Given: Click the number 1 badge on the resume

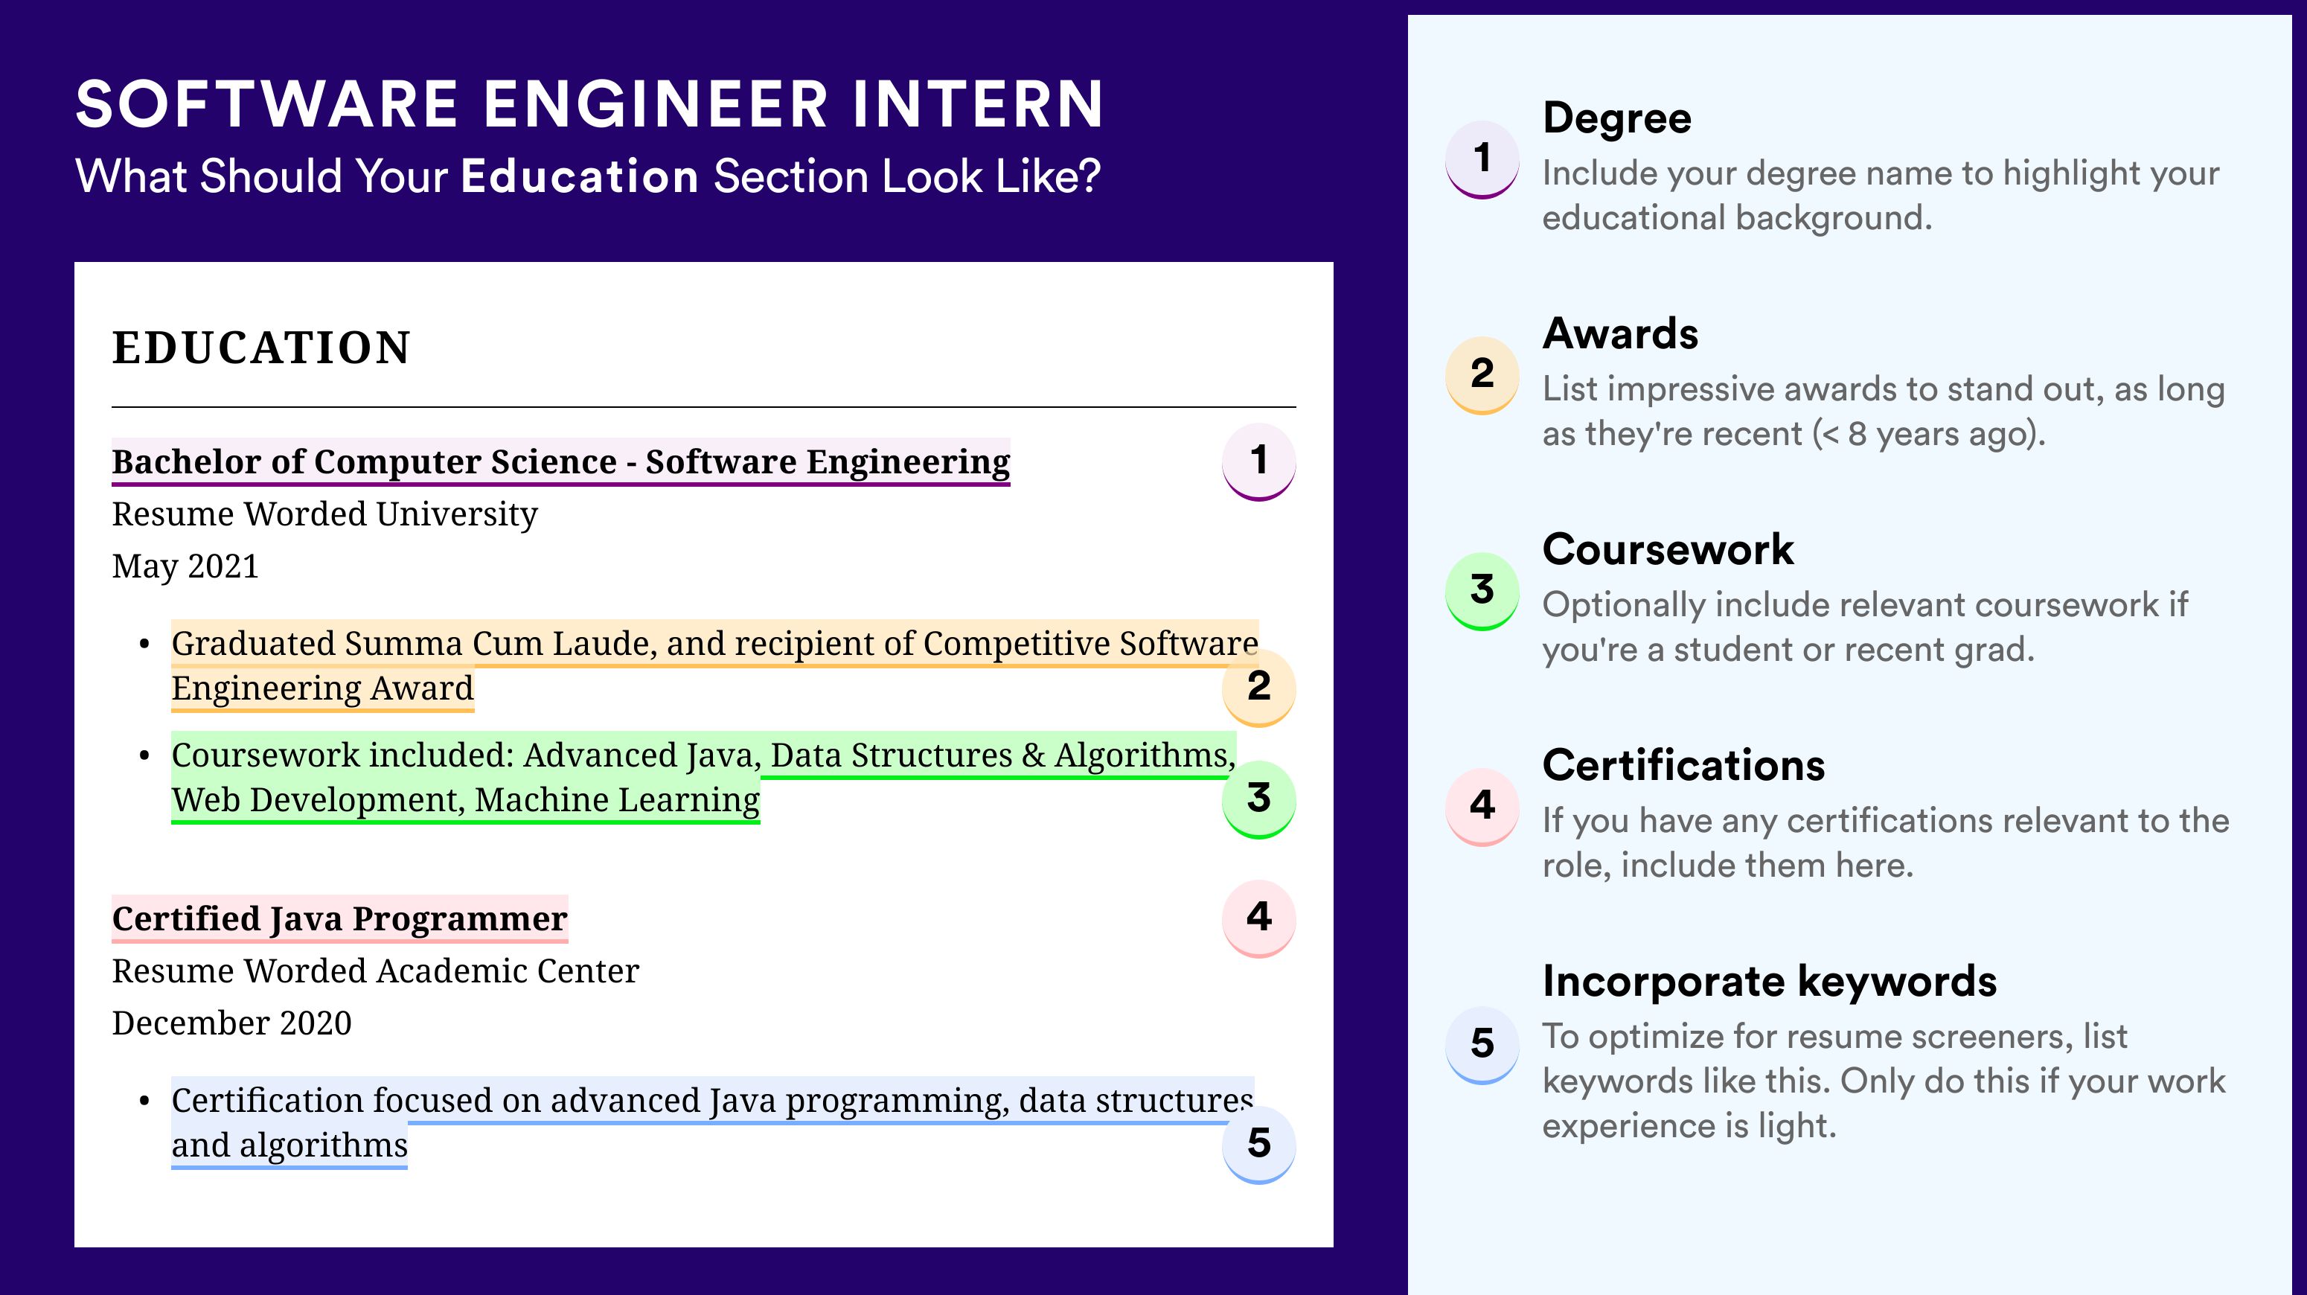Looking at the screenshot, I should coord(1258,461).
